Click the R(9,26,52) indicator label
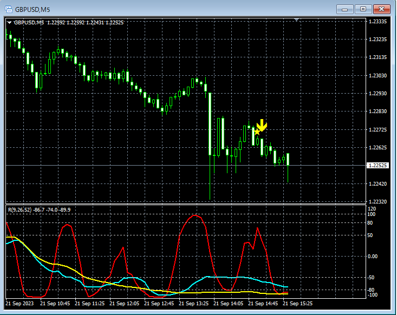The image size is (397, 315). click(x=19, y=209)
